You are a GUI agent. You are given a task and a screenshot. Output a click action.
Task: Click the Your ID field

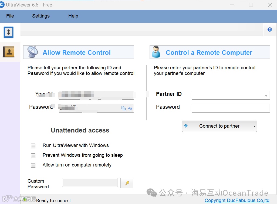[96, 95]
